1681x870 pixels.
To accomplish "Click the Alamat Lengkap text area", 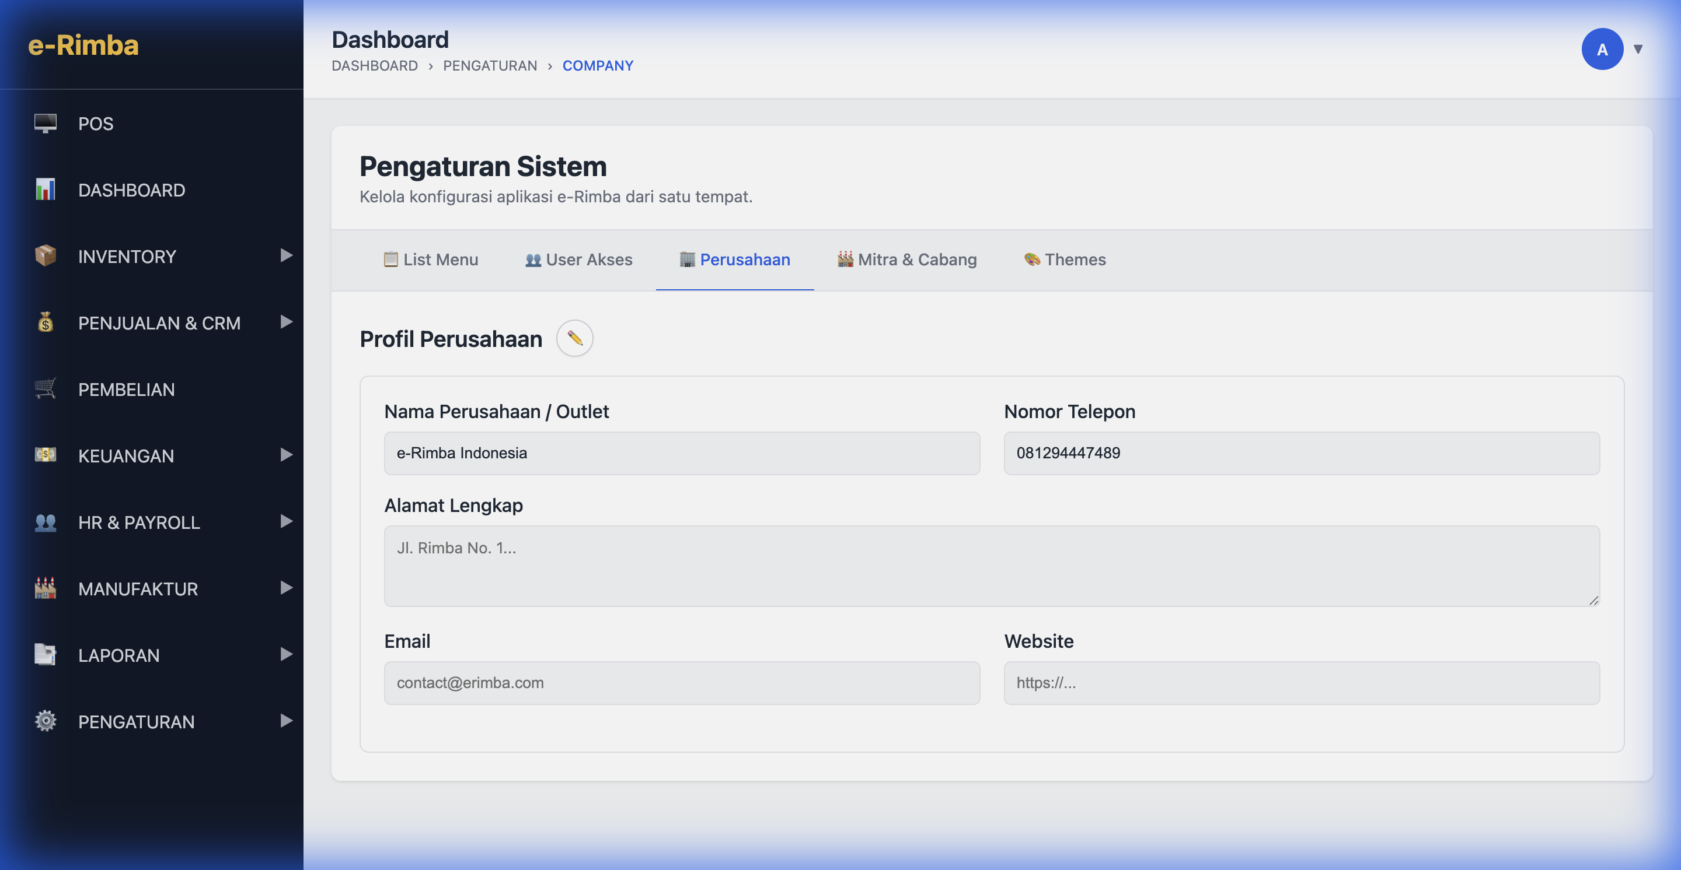I will pyautogui.click(x=991, y=566).
